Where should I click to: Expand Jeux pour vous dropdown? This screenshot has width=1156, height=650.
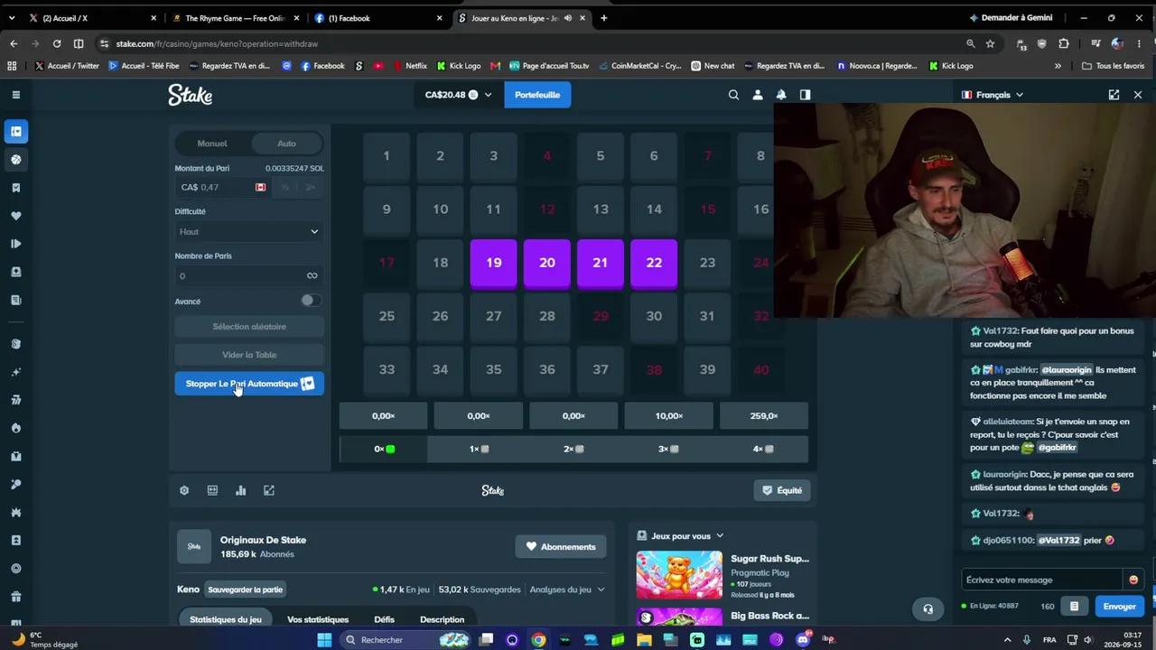coord(680,535)
